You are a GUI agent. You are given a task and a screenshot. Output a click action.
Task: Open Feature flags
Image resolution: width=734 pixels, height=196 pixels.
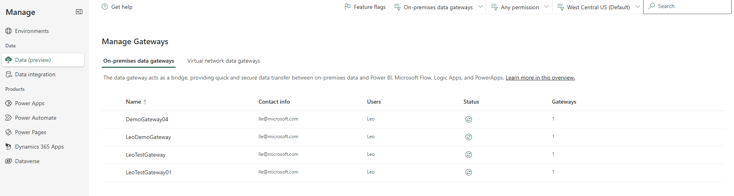tap(365, 7)
